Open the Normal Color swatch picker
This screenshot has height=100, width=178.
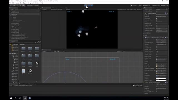161,81
